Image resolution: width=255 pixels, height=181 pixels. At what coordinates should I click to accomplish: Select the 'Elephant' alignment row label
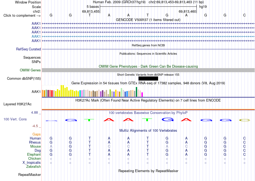[34, 154]
